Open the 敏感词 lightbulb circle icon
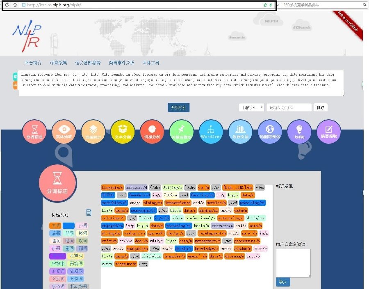This screenshot has width=369, height=289. tap(299, 132)
